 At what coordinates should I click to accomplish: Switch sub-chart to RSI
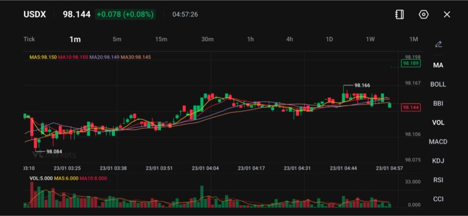pyautogui.click(x=438, y=180)
